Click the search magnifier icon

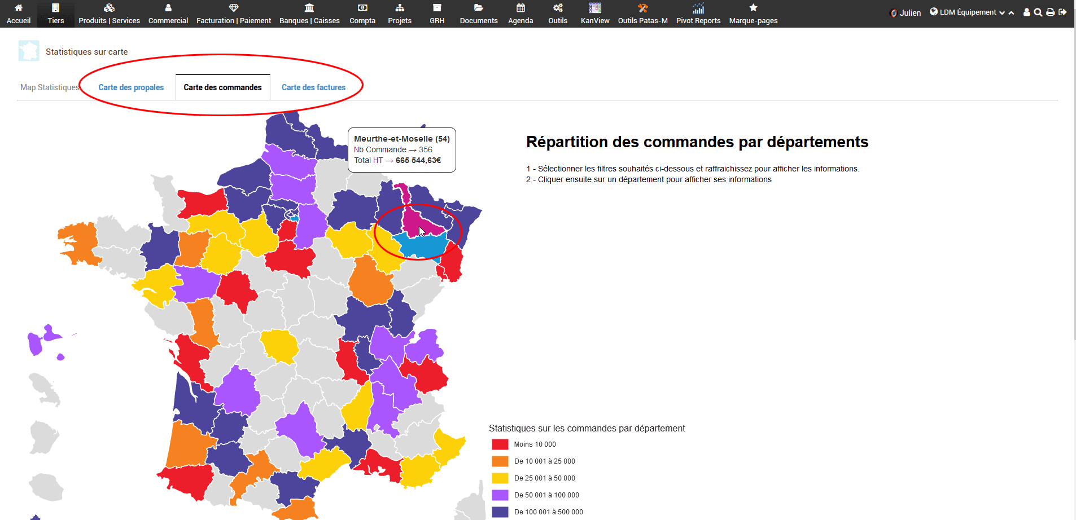(x=1038, y=12)
